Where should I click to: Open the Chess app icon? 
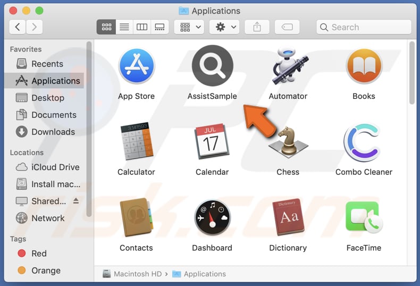[288, 142]
